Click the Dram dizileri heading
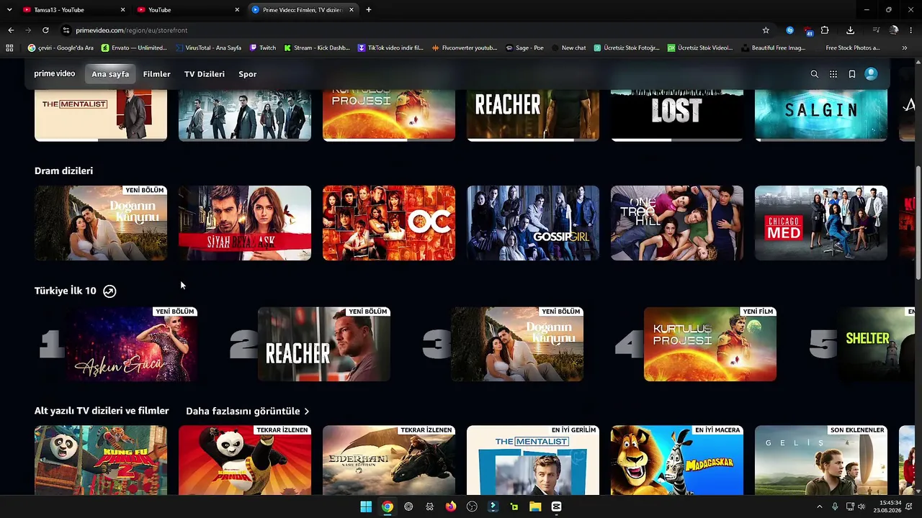The height and width of the screenshot is (518, 922). (63, 171)
